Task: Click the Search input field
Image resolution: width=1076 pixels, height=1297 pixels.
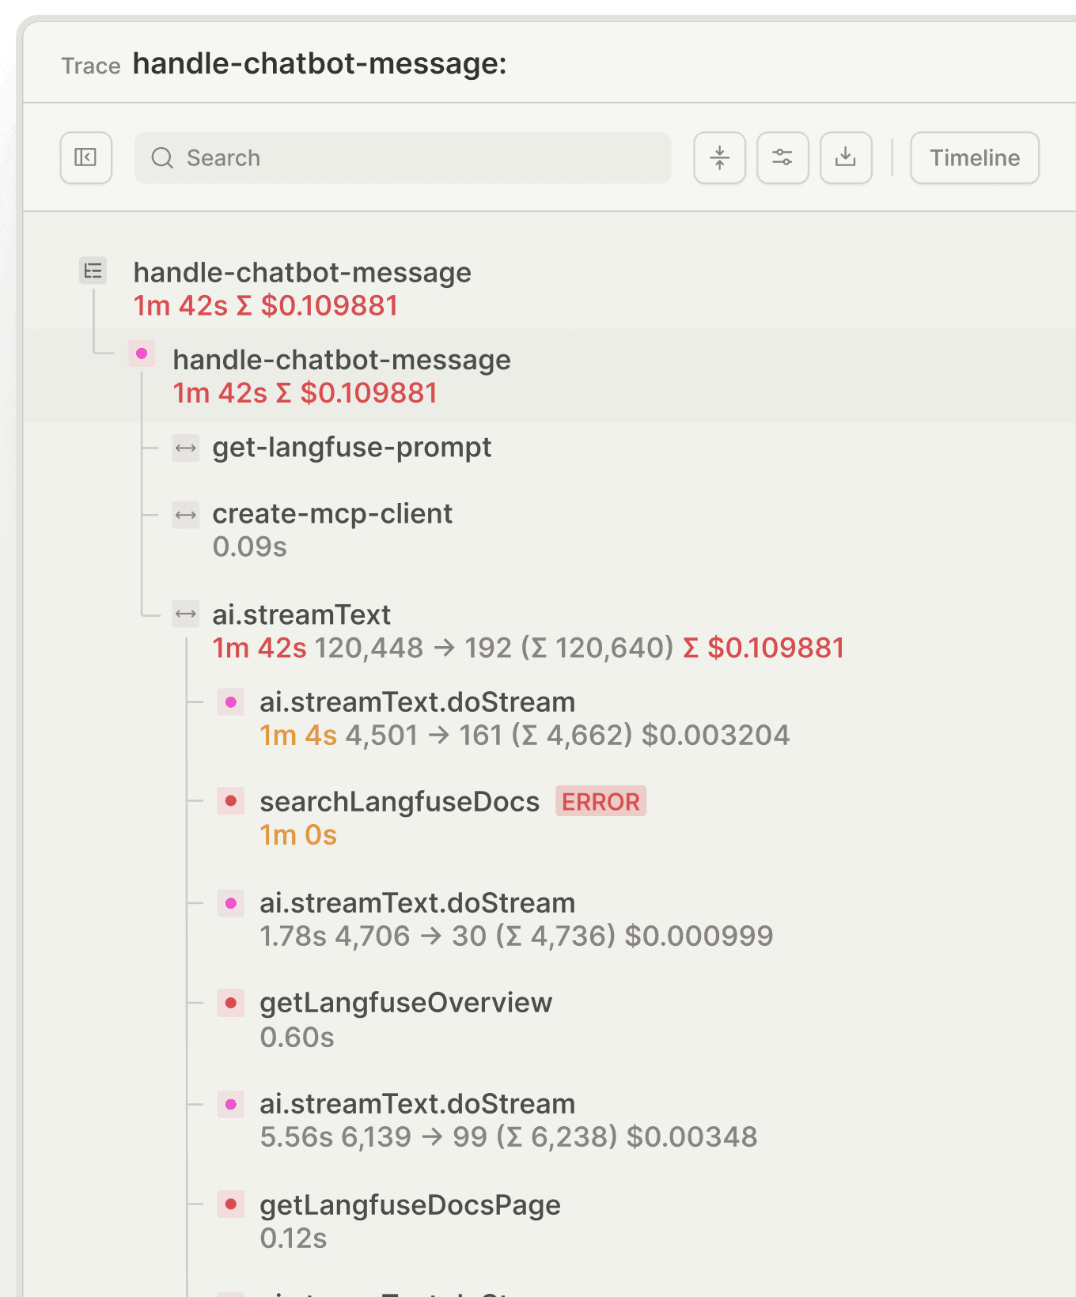Action: 403,157
